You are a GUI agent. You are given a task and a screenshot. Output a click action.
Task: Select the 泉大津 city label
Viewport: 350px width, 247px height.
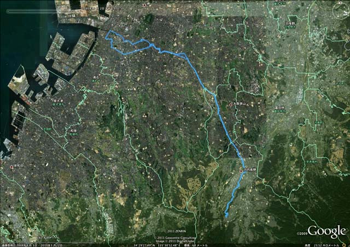coord(59,101)
